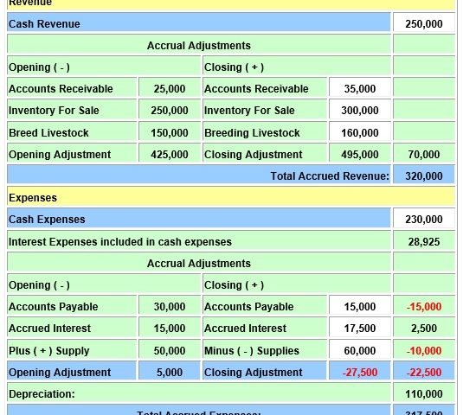463x415 pixels.
Task: Click the Depreciation label
Action: (x=42, y=393)
